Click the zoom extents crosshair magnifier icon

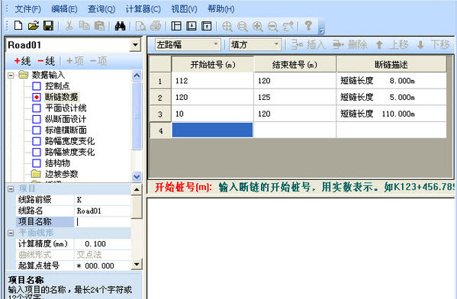[227, 26]
